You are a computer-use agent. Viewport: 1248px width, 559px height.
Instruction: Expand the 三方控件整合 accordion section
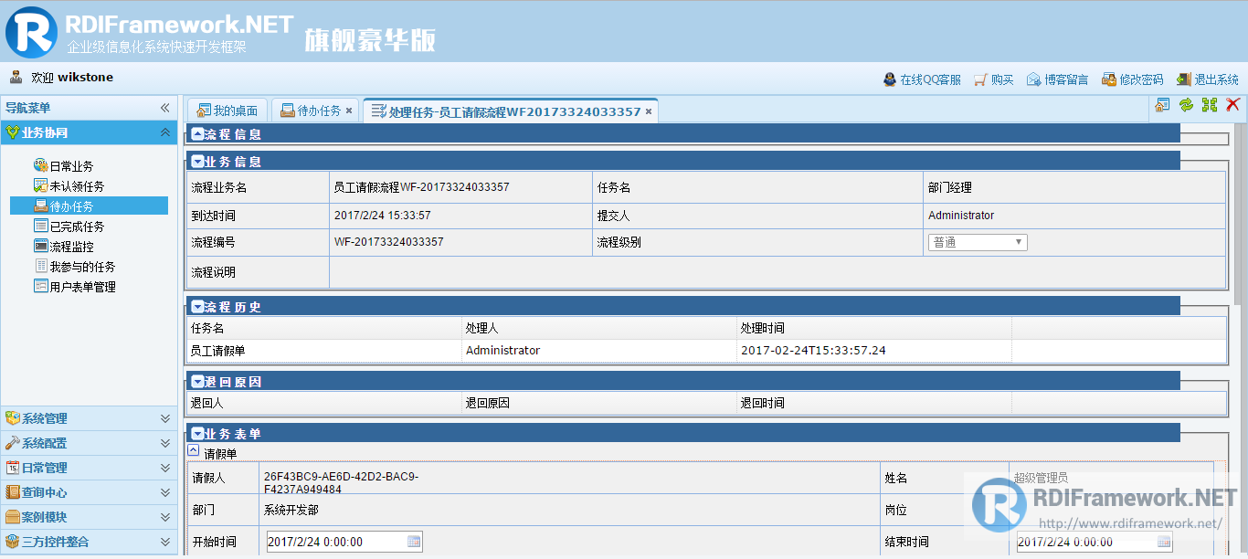point(89,542)
